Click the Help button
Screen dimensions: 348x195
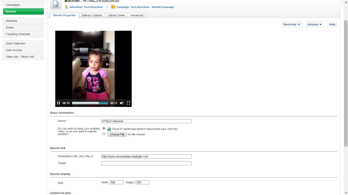pyautogui.click(x=332, y=24)
